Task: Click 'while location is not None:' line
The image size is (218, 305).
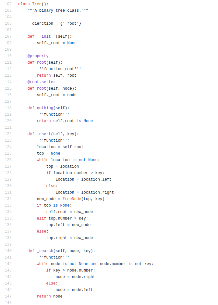Action: [68, 160]
